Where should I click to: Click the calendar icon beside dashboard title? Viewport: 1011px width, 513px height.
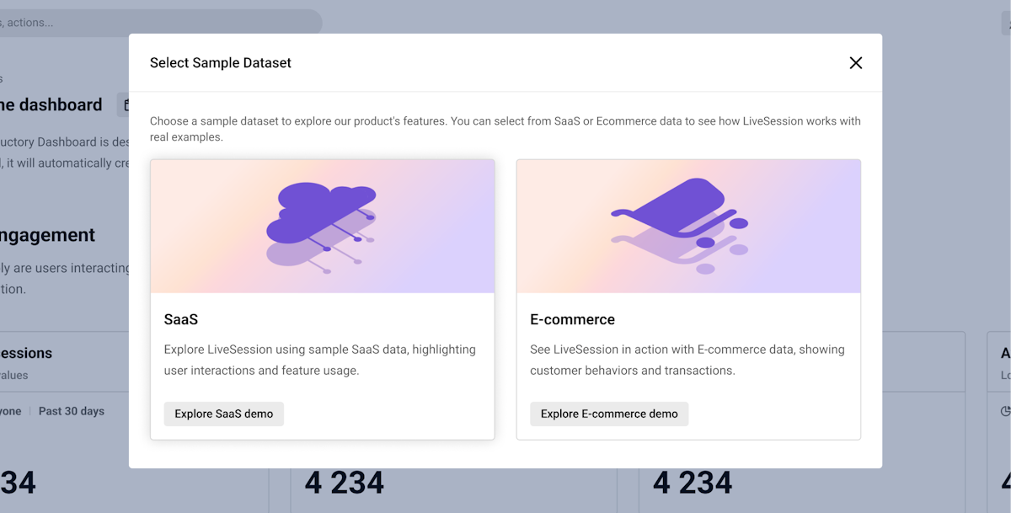pyautogui.click(x=125, y=105)
